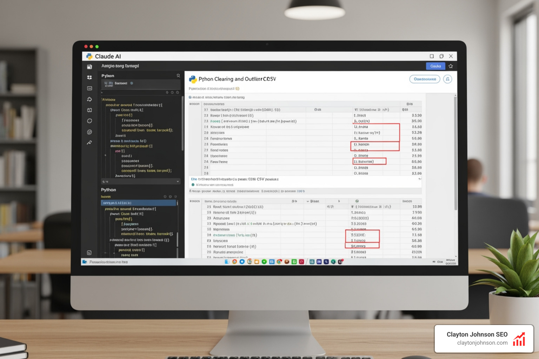Click the Downloads pill button above the table
This screenshot has height=359, width=539.
425,79
